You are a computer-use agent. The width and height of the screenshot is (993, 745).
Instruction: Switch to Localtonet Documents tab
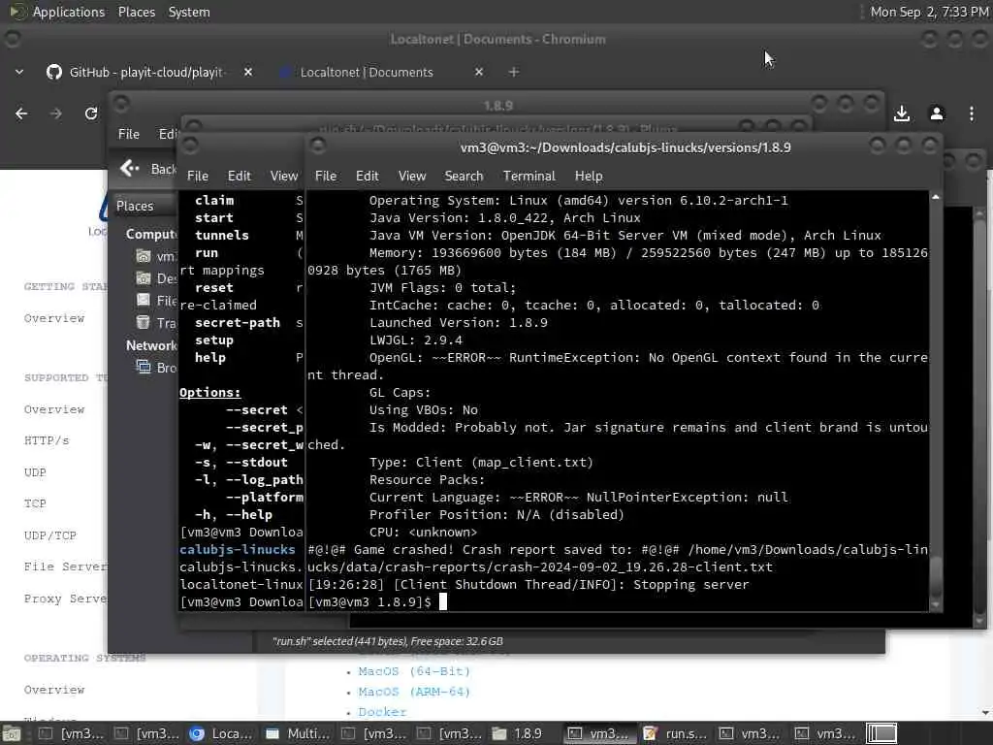point(367,72)
